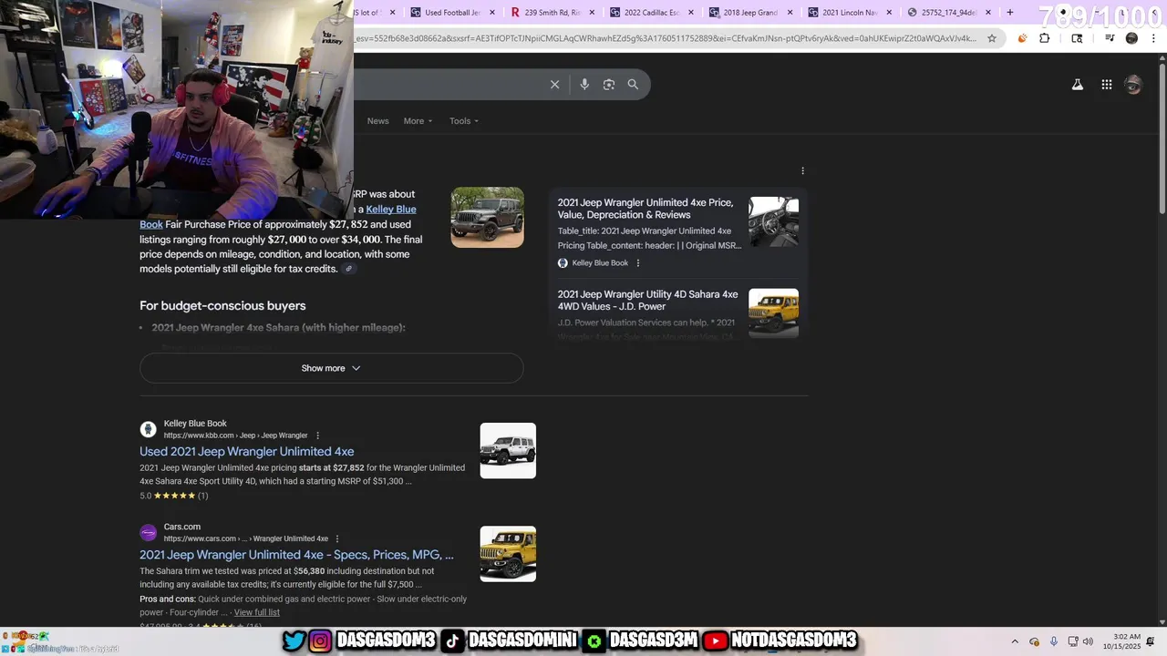Expand AI overview with Show more
Viewport: 1167px width, 656px height.
coord(331,368)
